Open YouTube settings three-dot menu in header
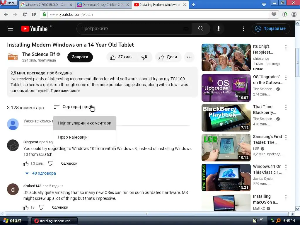Viewport: 300px width, 225px height. (243, 29)
